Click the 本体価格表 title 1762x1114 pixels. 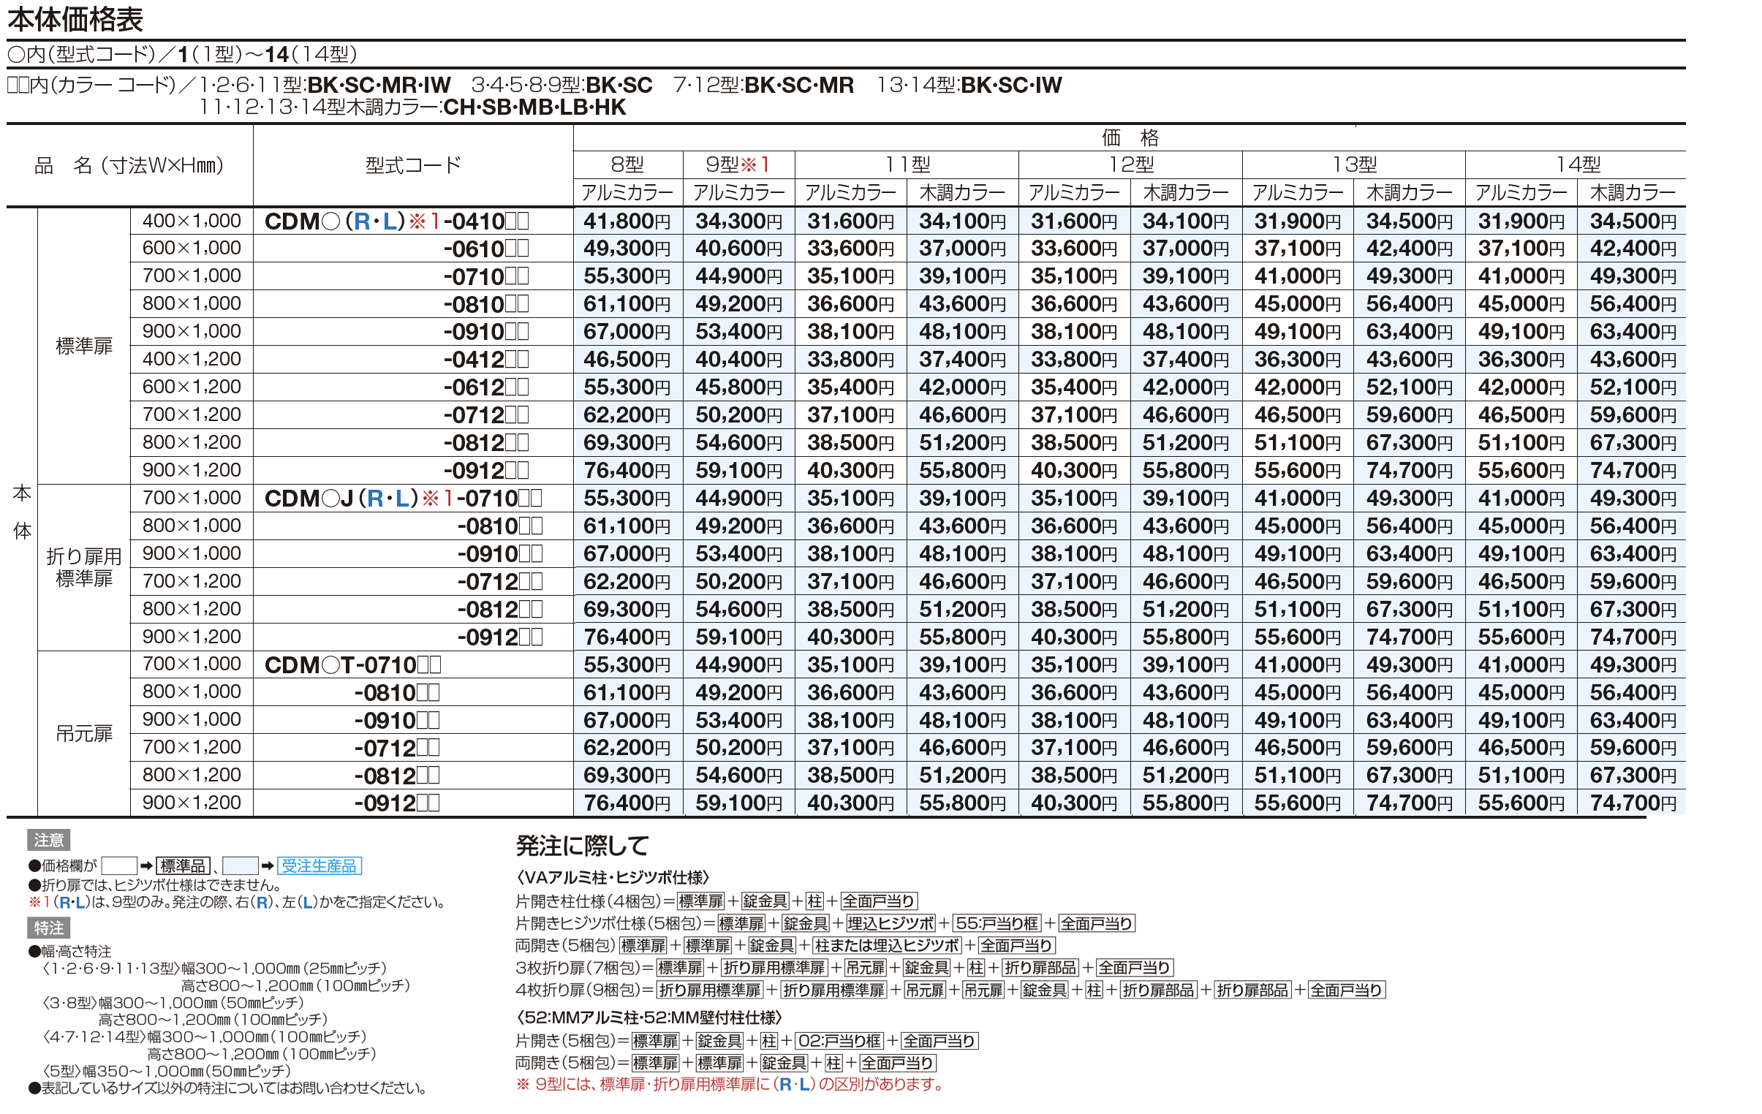point(75,19)
